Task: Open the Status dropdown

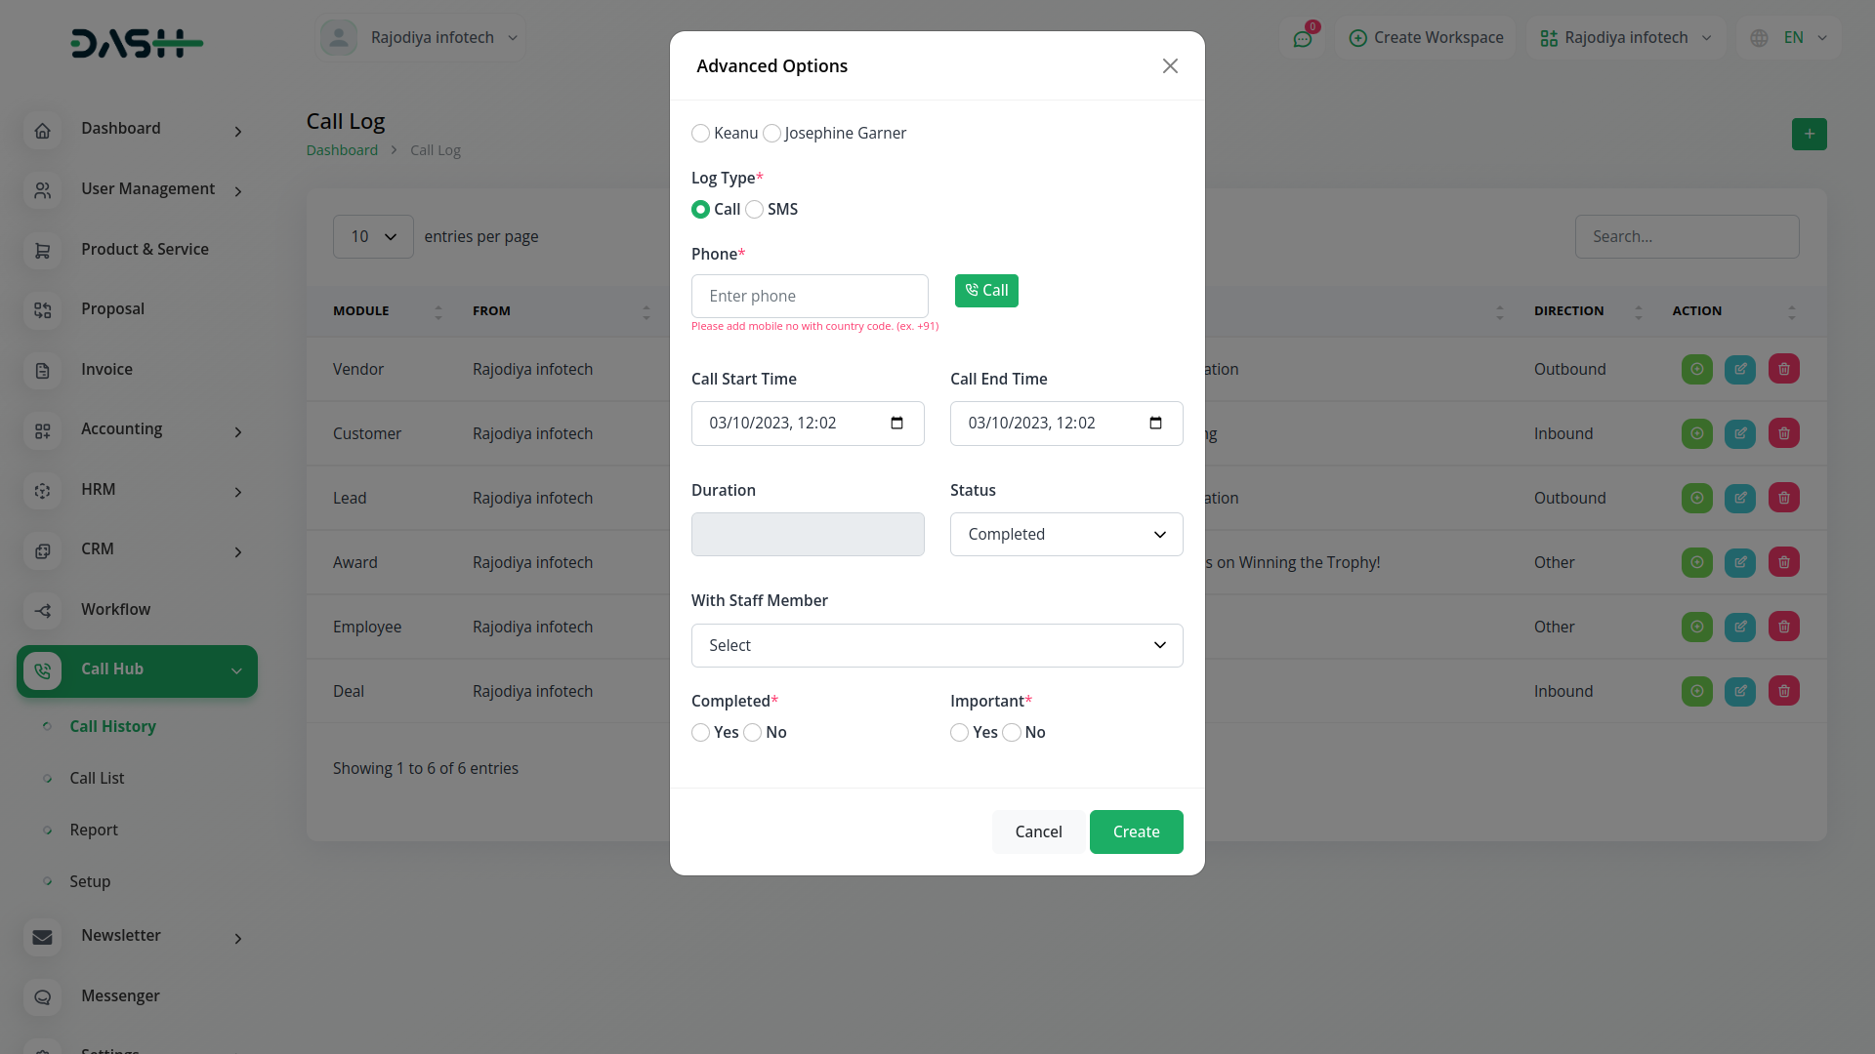Action: [x=1065, y=535]
